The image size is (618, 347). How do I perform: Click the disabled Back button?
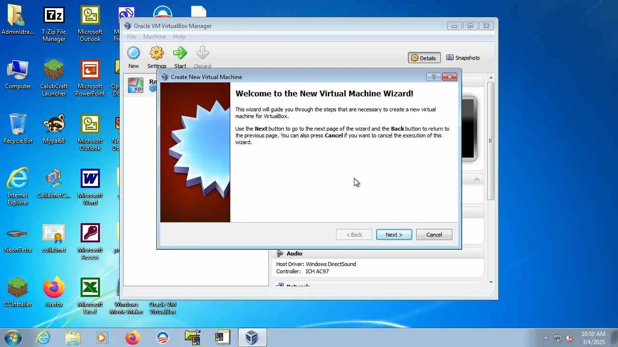coord(354,235)
